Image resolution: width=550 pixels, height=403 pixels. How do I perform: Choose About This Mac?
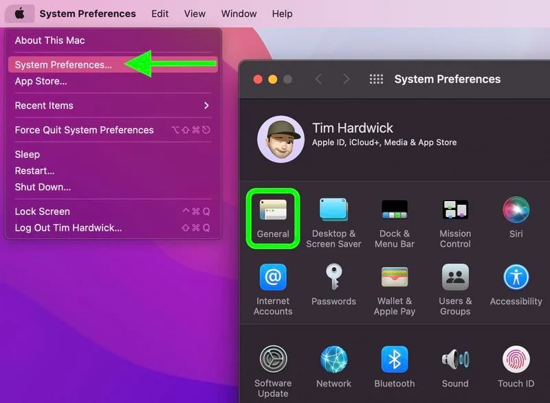click(113, 41)
